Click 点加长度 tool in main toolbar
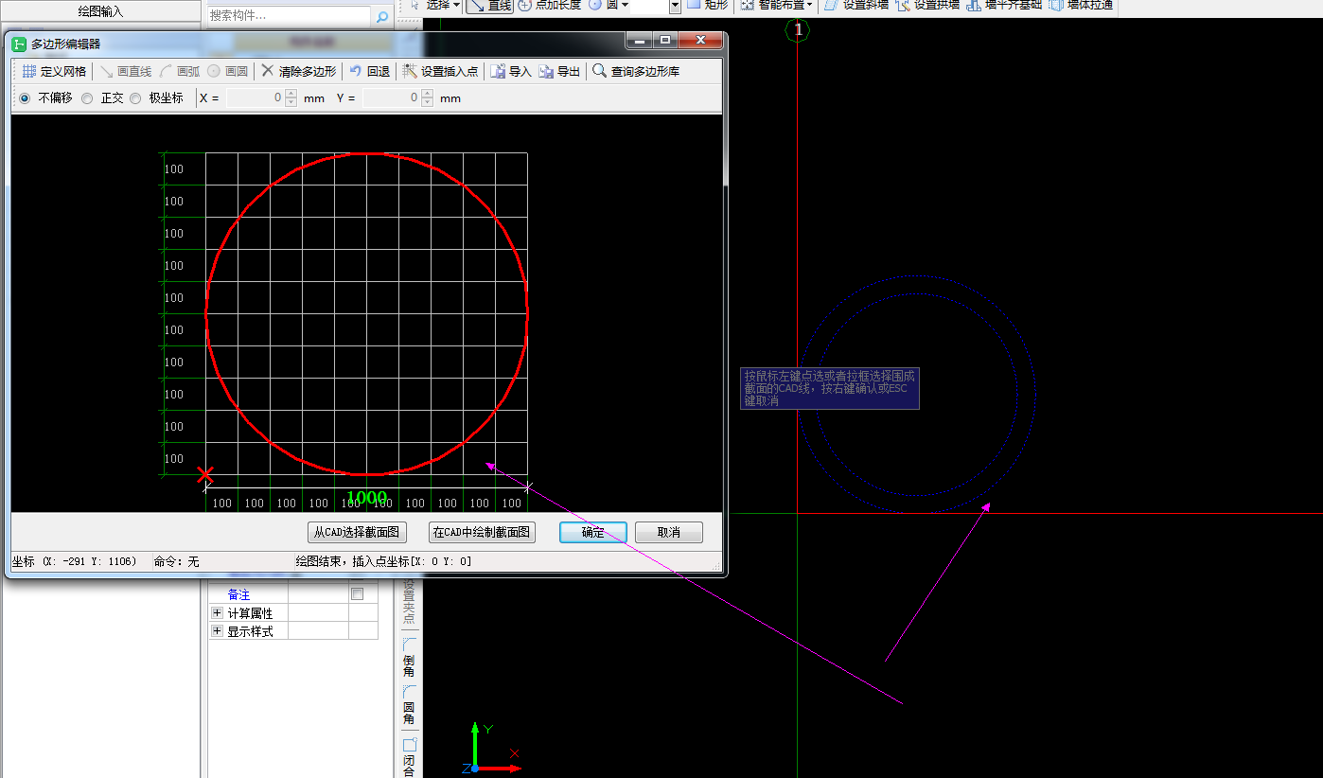Viewport: 1323px width, 778px height. click(x=550, y=5)
